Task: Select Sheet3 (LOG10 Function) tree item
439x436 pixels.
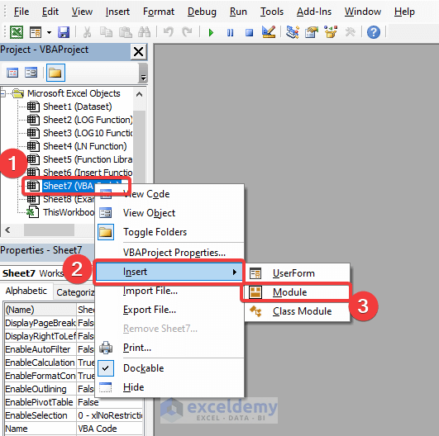Action: click(x=88, y=133)
